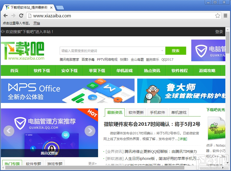Click 登录 to log in
231x171 pixels.
219,32
